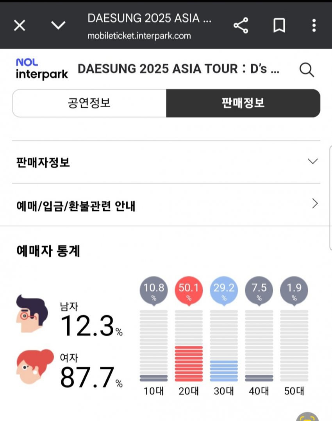The width and height of the screenshot is (332, 421).
Task: Expand the 판매자정보 section chevron
Action: pyautogui.click(x=312, y=162)
